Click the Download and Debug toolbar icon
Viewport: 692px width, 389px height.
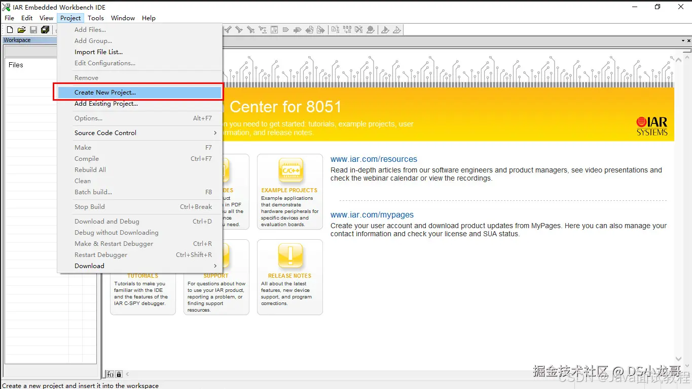point(385,30)
